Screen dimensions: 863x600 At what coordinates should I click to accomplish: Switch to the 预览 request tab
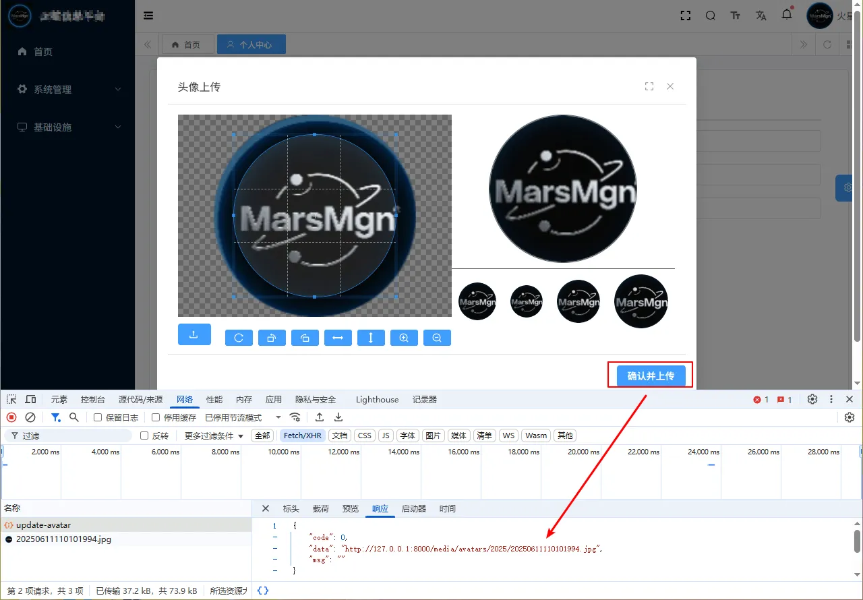click(351, 508)
